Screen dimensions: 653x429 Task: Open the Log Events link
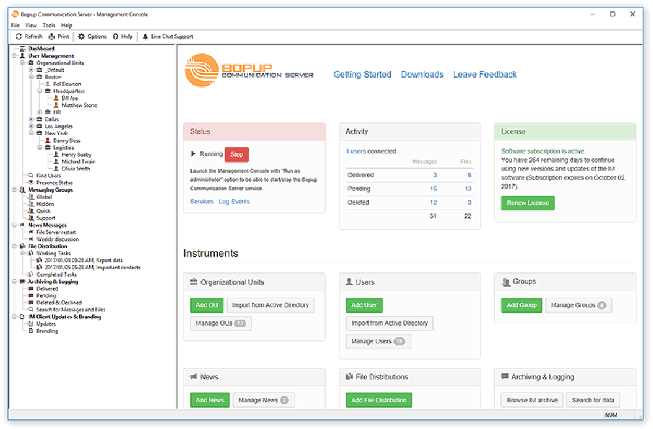click(x=234, y=201)
